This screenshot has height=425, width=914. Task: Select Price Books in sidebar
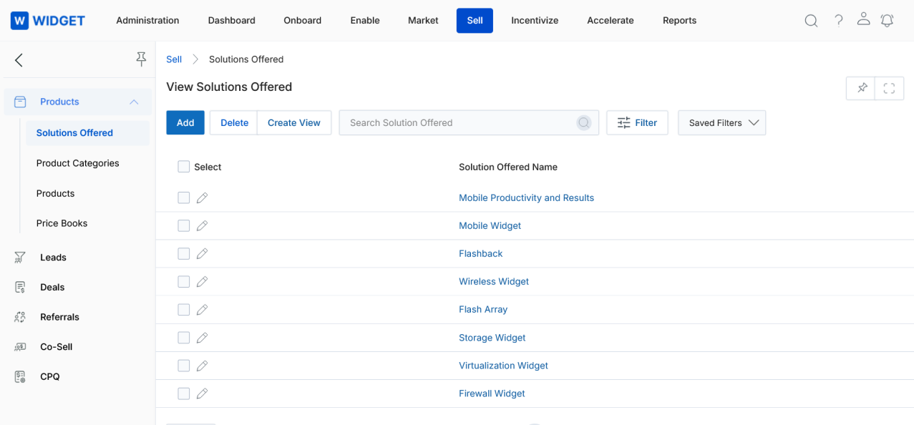(x=62, y=223)
